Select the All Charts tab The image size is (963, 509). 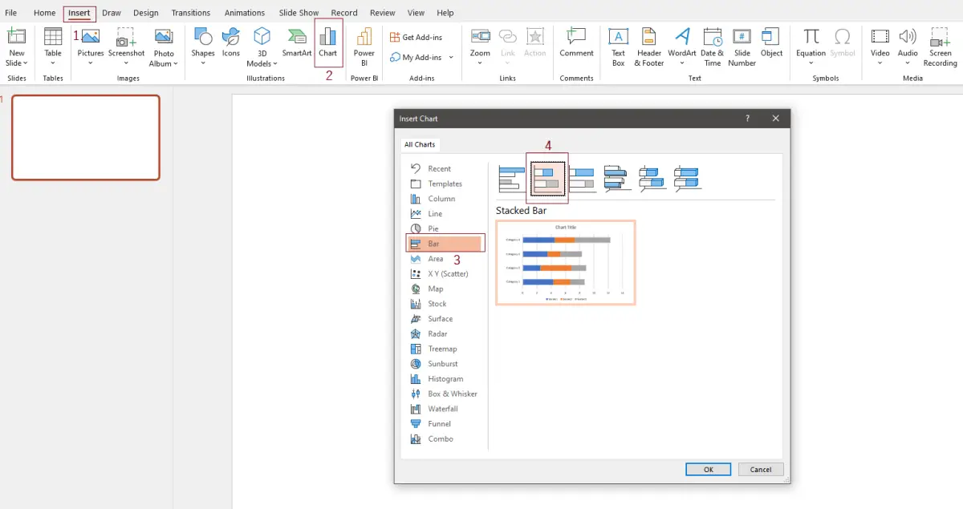pos(420,144)
